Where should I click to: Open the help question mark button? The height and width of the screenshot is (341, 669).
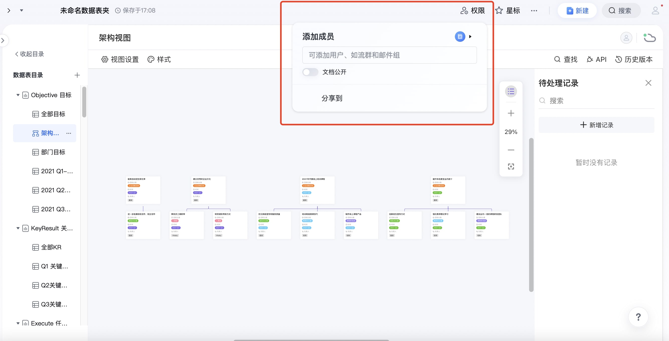[x=638, y=317]
